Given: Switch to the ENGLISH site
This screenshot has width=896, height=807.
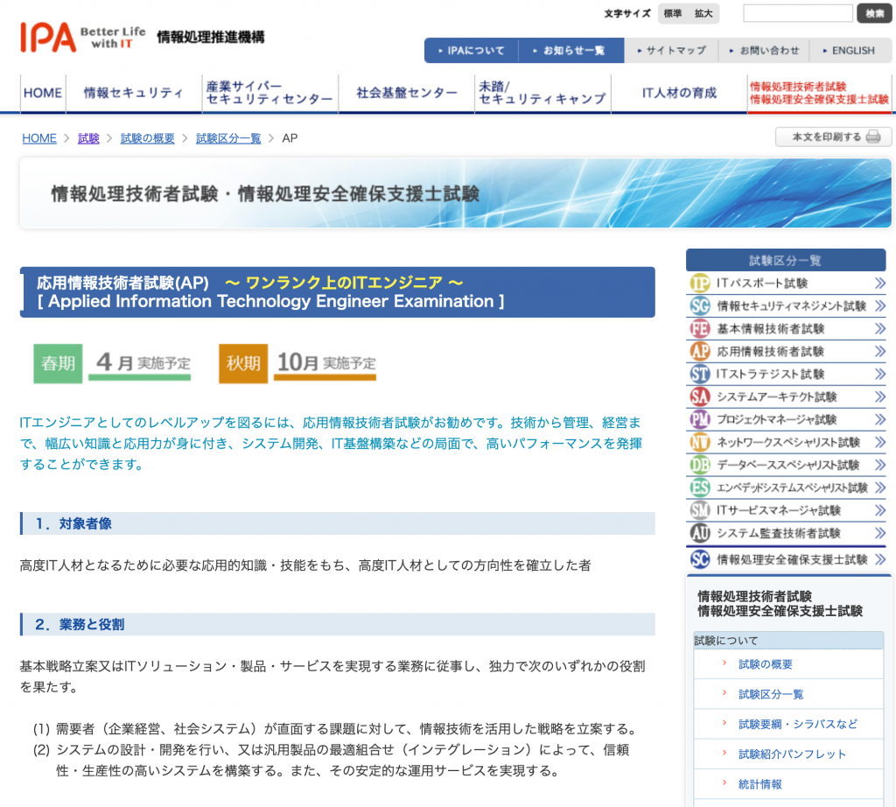Looking at the screenshot, I should 849,50.
